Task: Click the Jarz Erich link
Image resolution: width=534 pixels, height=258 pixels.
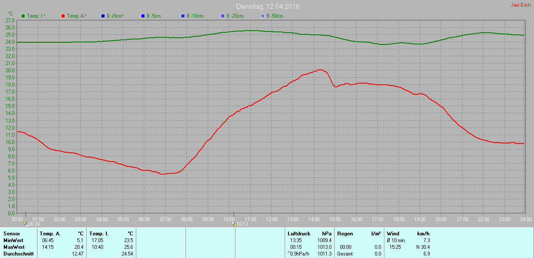Action: point(521,5)
